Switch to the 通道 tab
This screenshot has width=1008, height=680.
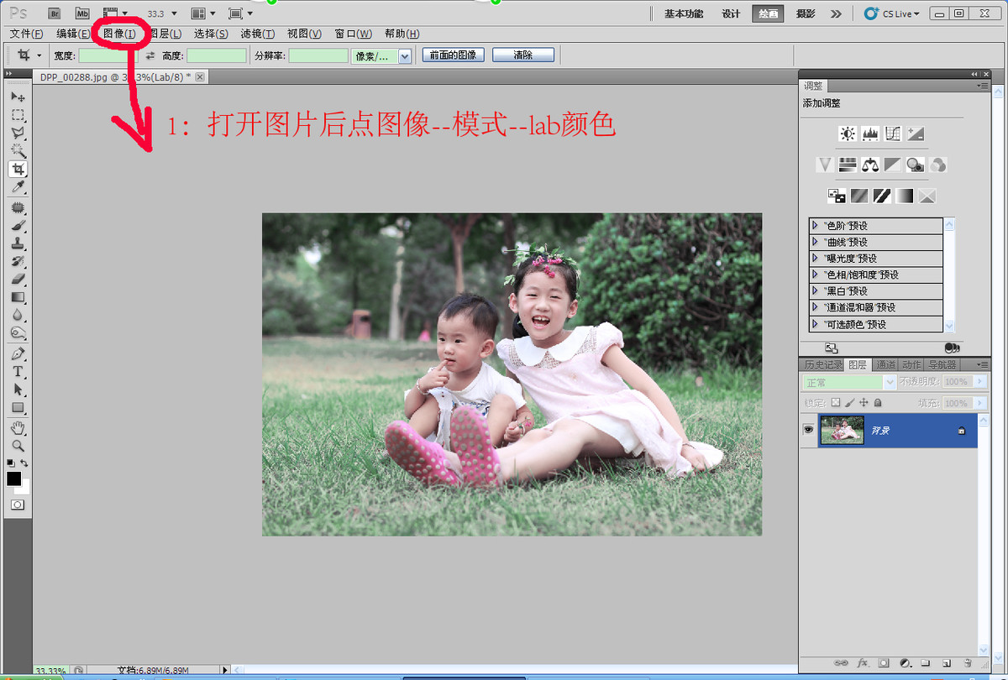tap(885, 365)
